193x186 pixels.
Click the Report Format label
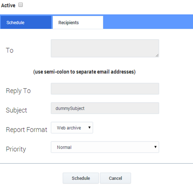(x=27, y=130)
